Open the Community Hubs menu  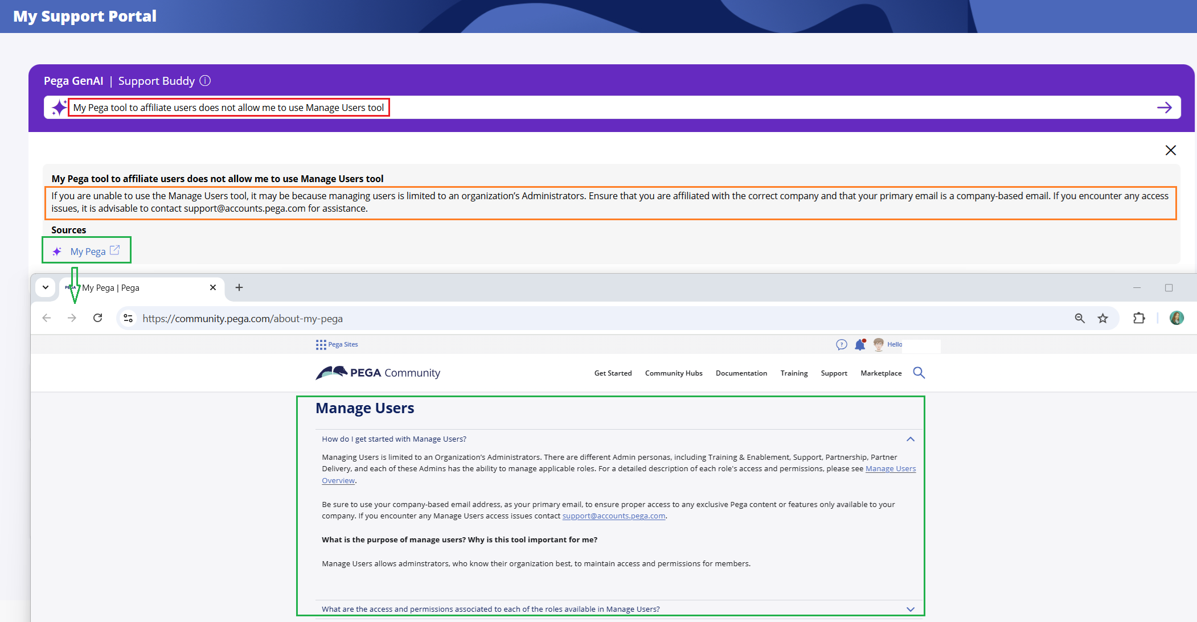pyautogui.click(x=674, y=373)
